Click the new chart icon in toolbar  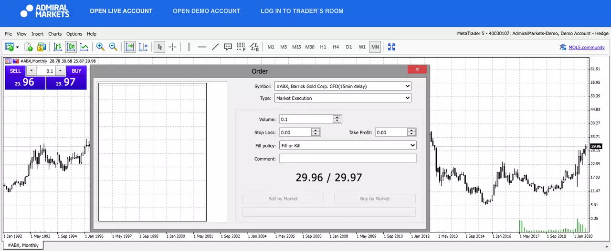coord(9,47)
